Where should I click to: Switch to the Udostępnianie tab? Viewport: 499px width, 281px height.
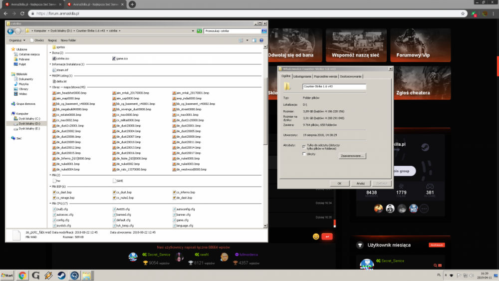click(x=302, y=77)
